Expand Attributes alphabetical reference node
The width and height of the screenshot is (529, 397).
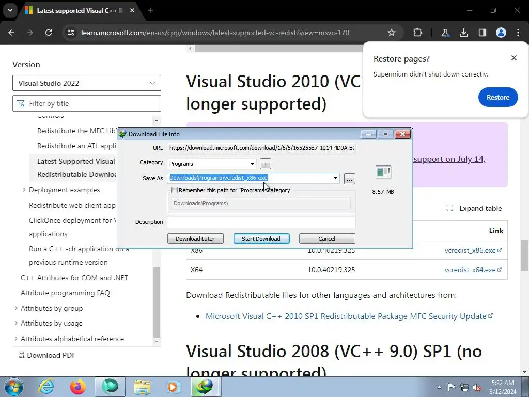(16, 339)
